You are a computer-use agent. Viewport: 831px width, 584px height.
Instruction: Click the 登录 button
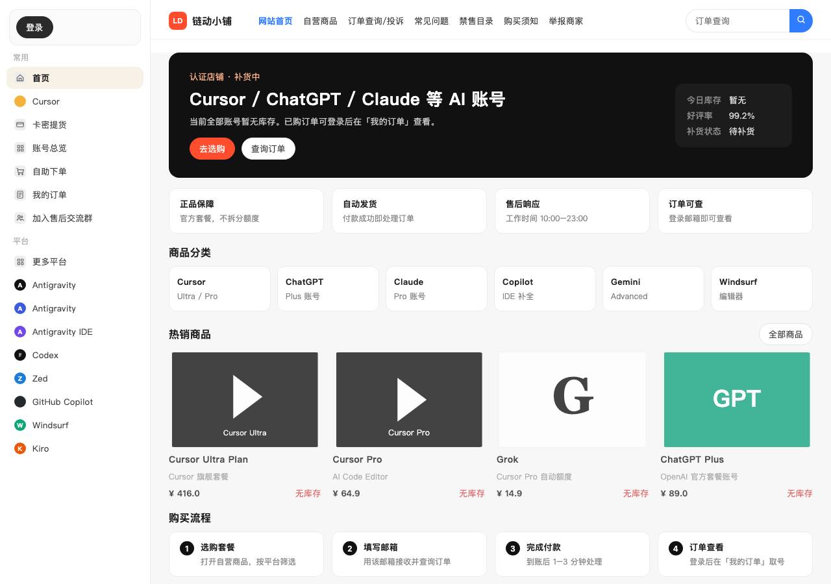[x=34, y=27]
